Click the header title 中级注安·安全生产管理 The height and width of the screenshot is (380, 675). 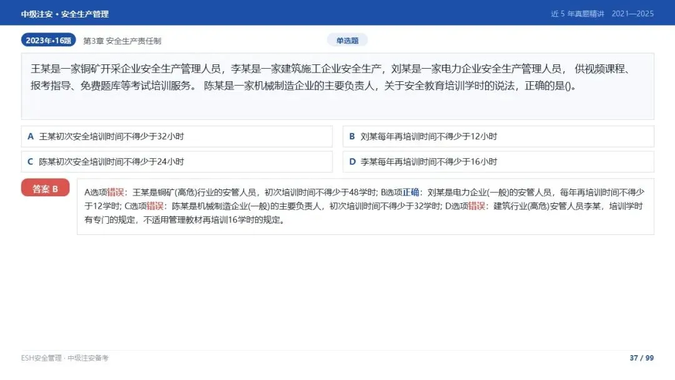click(x=64, y=14)
